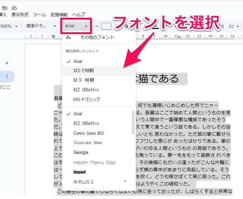Screen dimensions: 243x199
Task: Open the ヘルプ menu
Action: coord(79,15)
